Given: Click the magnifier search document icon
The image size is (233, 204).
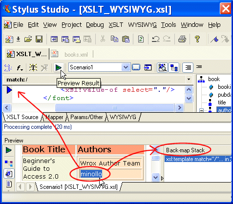Looking at the screenshot, I should tap(162, 67).
